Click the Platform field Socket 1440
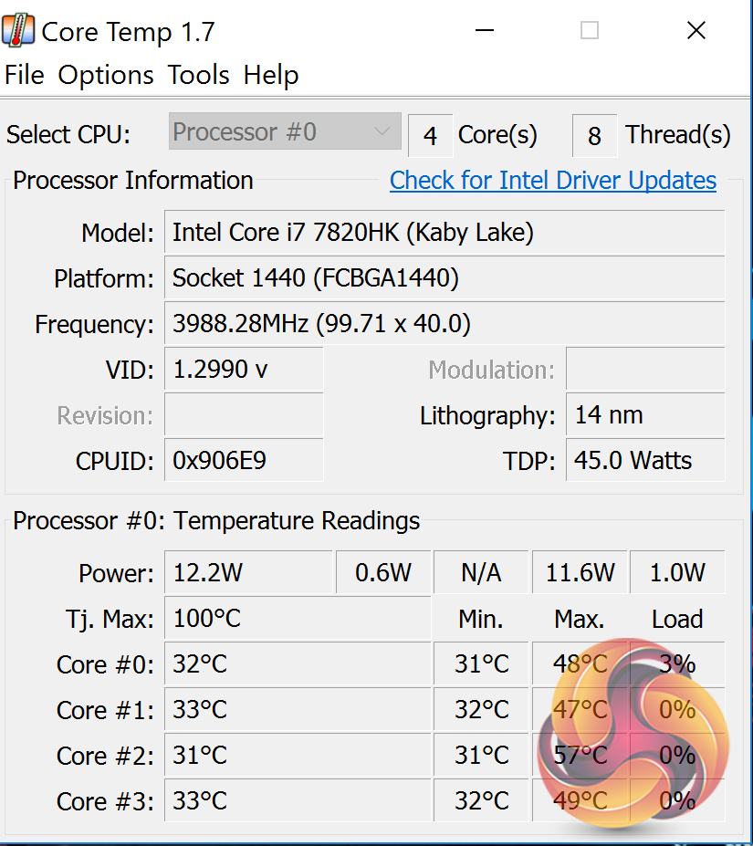 click(444, 278)
